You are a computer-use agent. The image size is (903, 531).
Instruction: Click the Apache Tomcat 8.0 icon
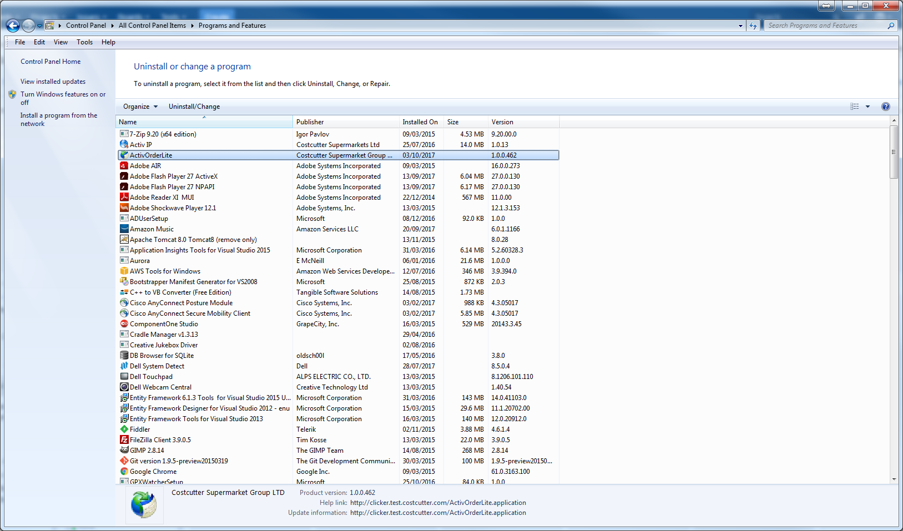[124, 239]
